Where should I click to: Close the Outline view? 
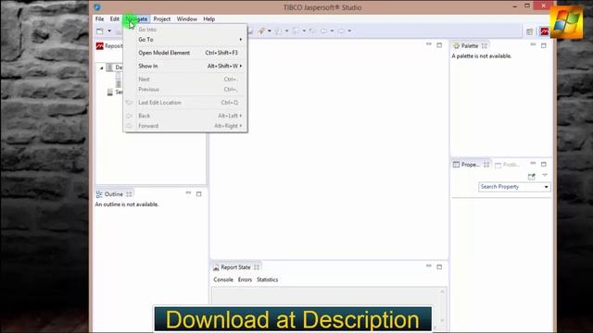click(x=129, y=194)
